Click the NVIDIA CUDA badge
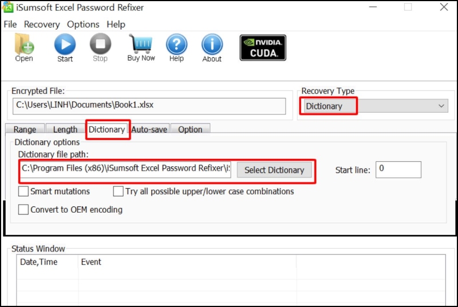Image resolution: width=458 pixels, height=307 pixels. [x=263, y=47]
